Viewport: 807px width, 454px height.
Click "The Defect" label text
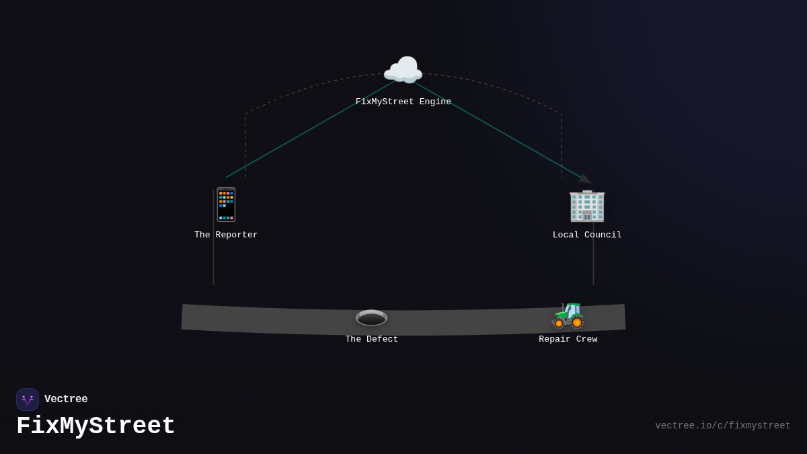(372, 340)
